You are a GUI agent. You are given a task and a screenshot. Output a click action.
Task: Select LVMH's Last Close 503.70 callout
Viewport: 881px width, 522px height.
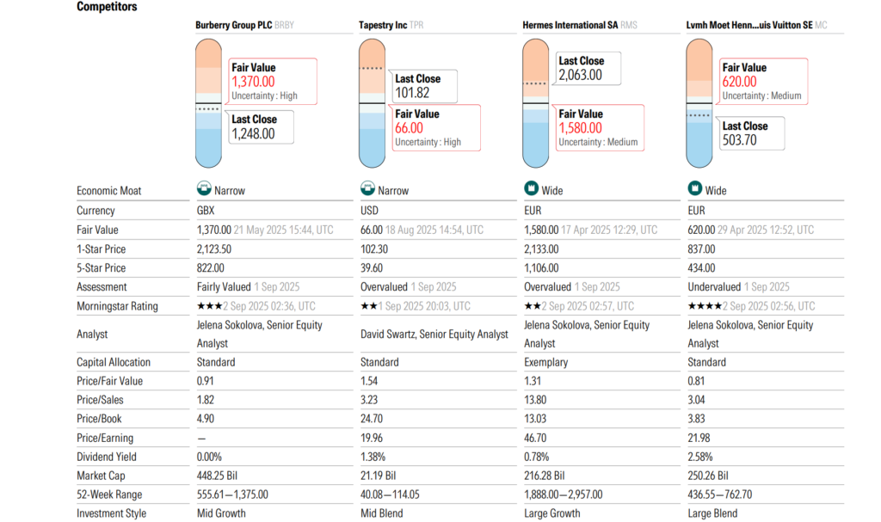pos(752,133)
